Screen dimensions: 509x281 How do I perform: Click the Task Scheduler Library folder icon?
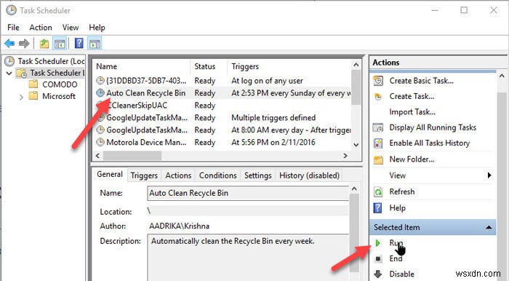(22, 73)
